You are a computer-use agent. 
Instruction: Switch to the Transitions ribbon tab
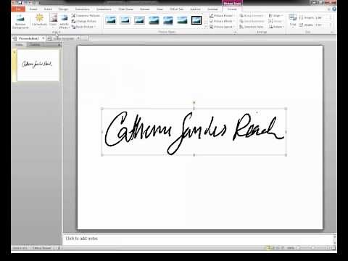(x=83, y=9)
